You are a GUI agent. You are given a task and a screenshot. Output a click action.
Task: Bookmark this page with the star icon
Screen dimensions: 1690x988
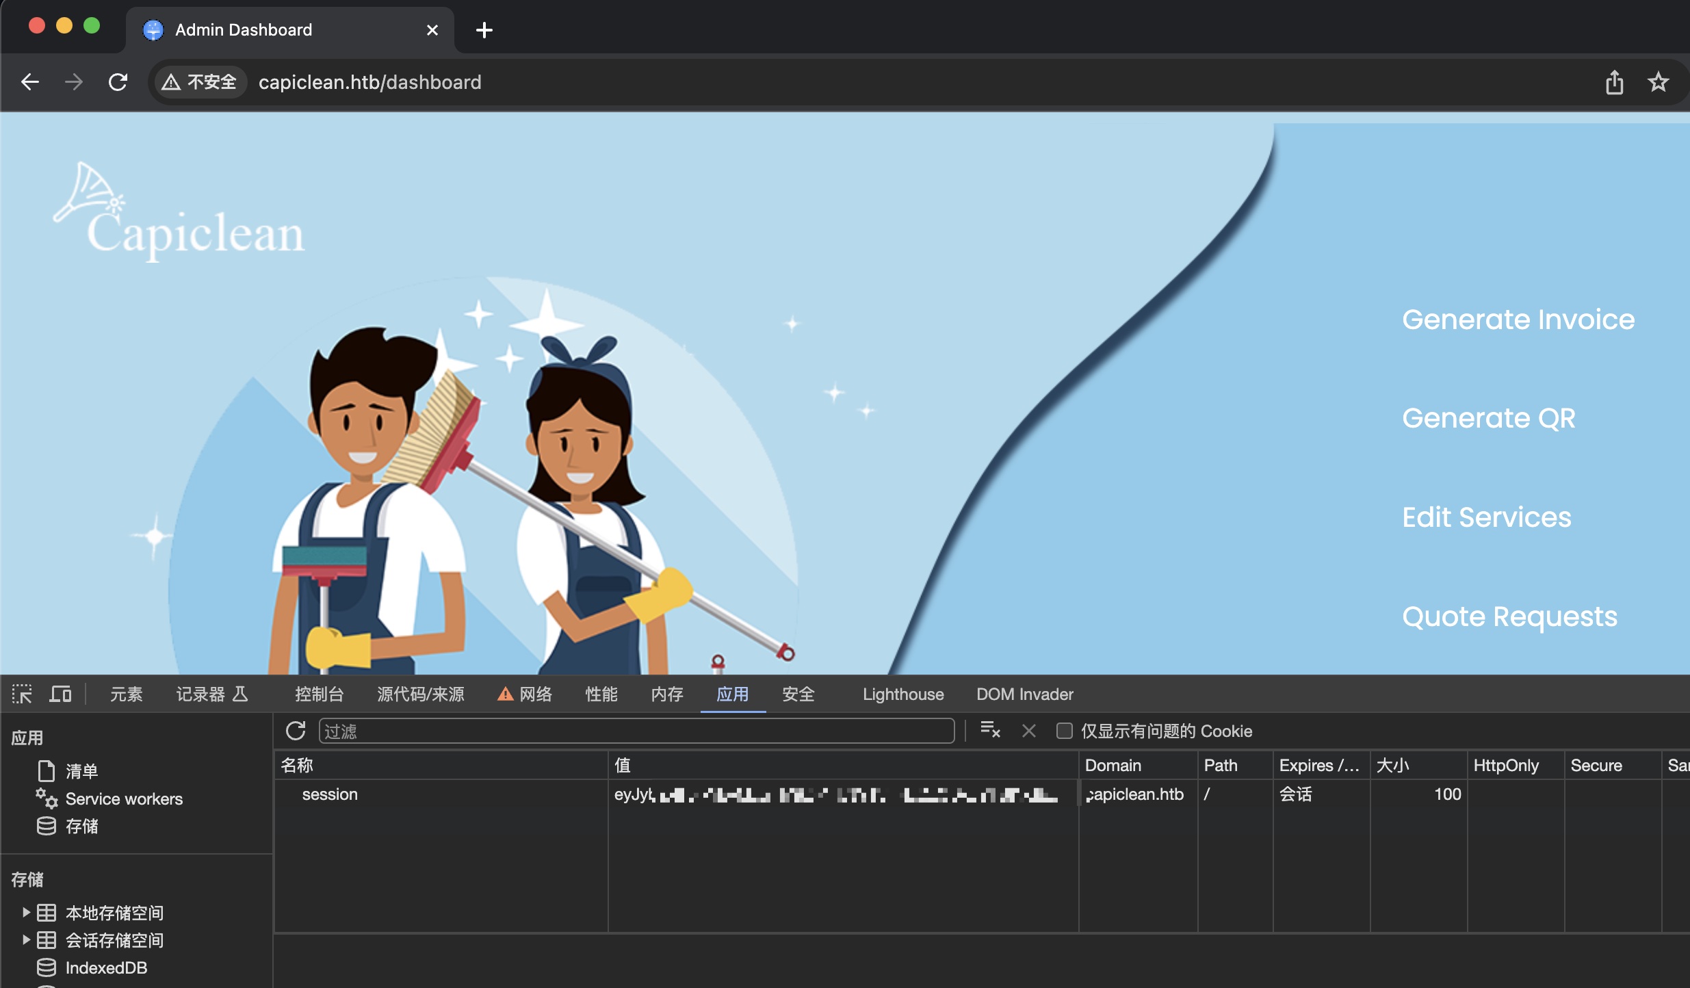pos(1658,82)
